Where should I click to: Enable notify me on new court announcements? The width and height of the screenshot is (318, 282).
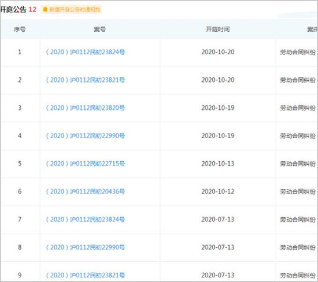tap(71, 9)
